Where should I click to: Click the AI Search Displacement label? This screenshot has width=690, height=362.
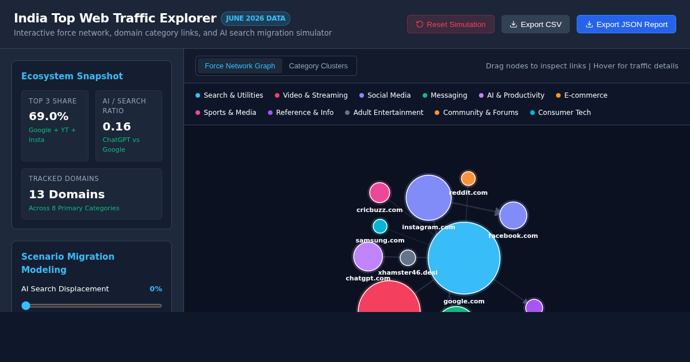point(65,289)
